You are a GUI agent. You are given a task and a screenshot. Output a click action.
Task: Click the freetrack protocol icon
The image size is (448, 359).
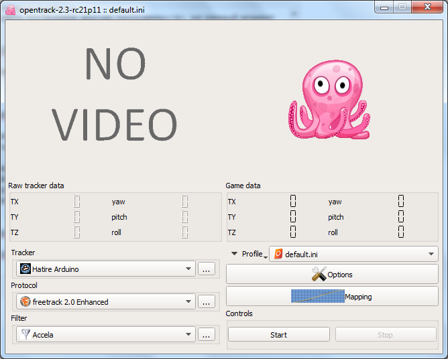point(25,301)
